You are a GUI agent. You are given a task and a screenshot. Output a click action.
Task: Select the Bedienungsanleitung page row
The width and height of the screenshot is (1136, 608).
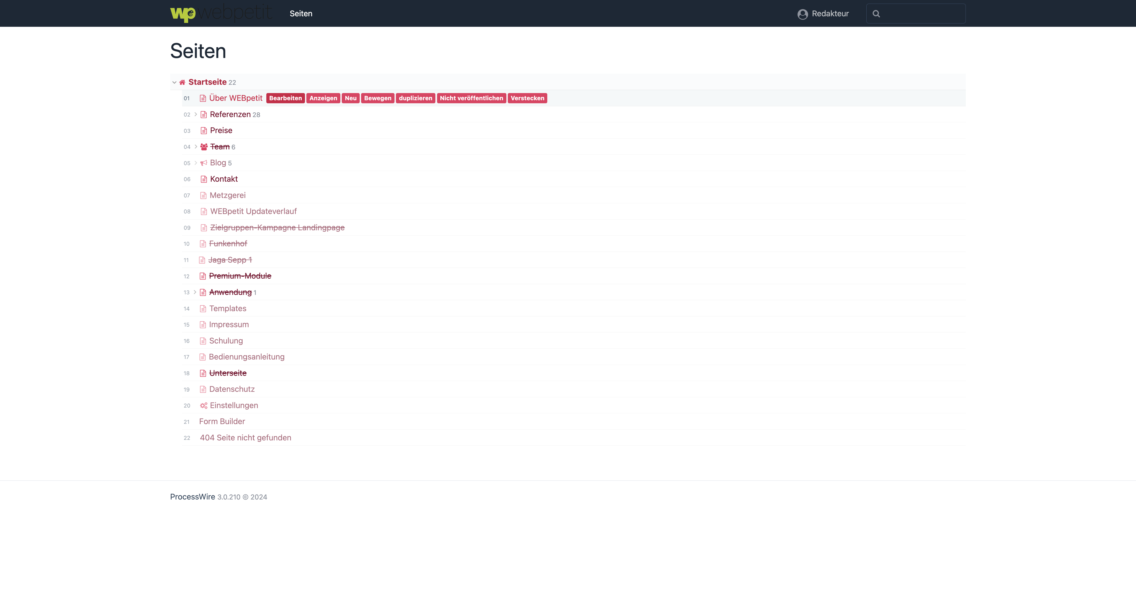[x=574, y=357]
